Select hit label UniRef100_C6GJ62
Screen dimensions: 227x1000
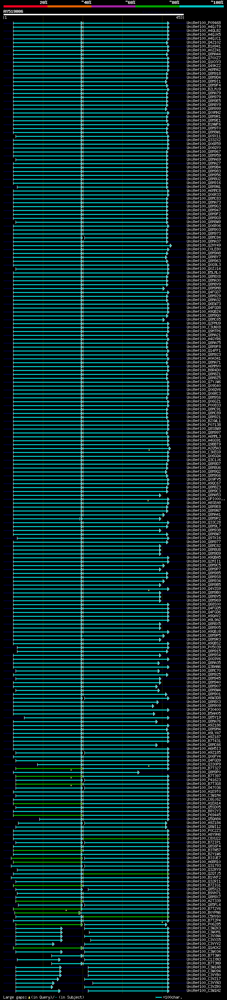[204, 799]
